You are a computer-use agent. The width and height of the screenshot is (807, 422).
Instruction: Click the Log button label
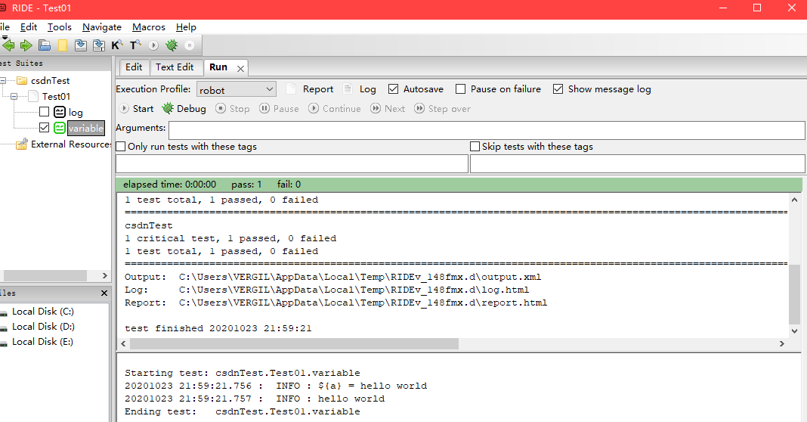(x=367, y=89)
